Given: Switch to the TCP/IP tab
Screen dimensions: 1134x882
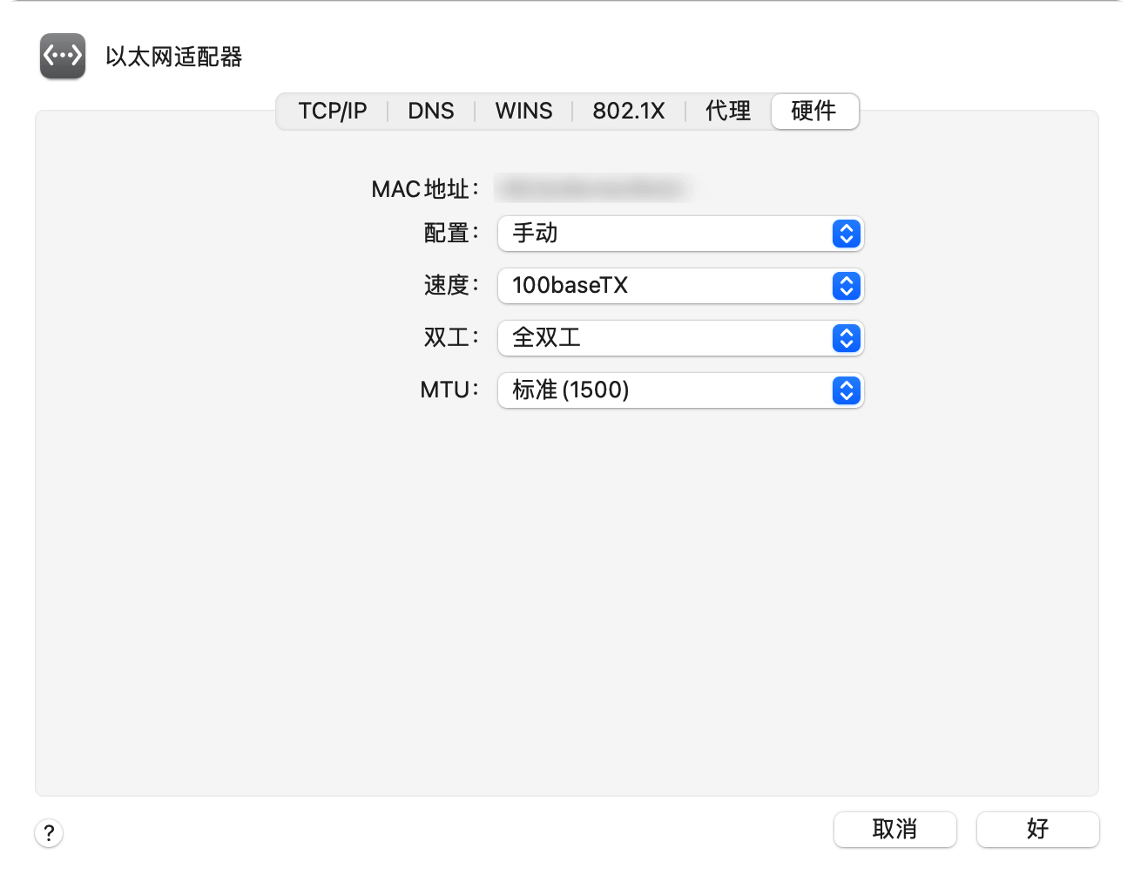Looking at the screenshot, I should coord(333,111).
